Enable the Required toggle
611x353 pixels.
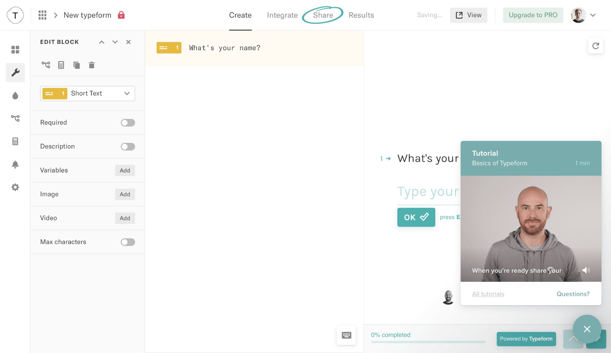tap(128, 123)
